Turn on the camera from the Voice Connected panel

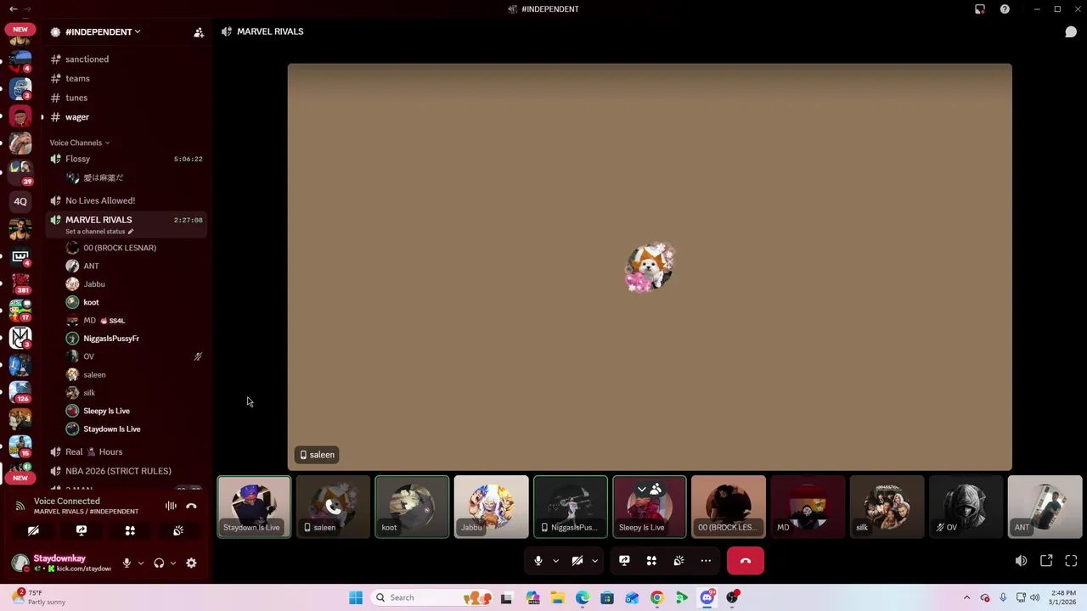click(33, 530)
